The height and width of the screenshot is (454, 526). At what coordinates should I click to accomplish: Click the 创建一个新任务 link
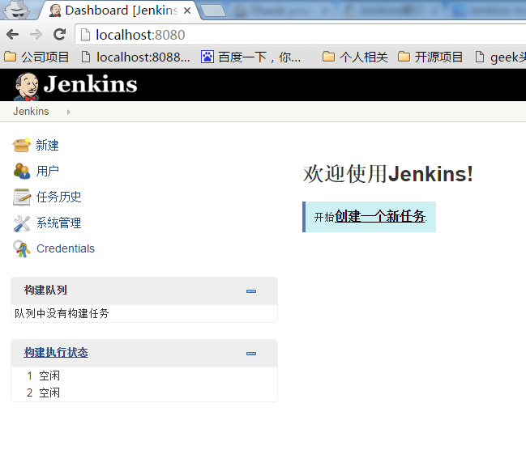pyautogui.click(x=380, y=216)
